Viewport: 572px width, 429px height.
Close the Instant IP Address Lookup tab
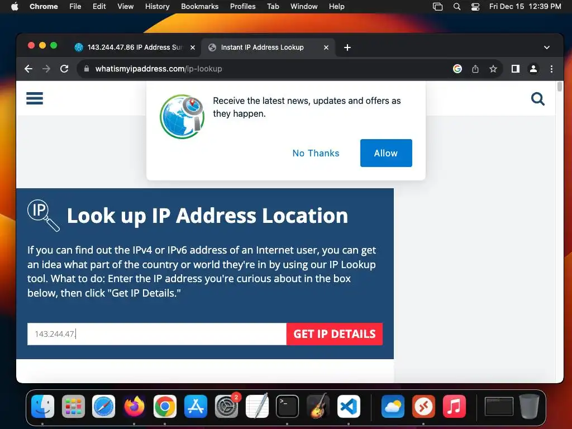point(326,47)
